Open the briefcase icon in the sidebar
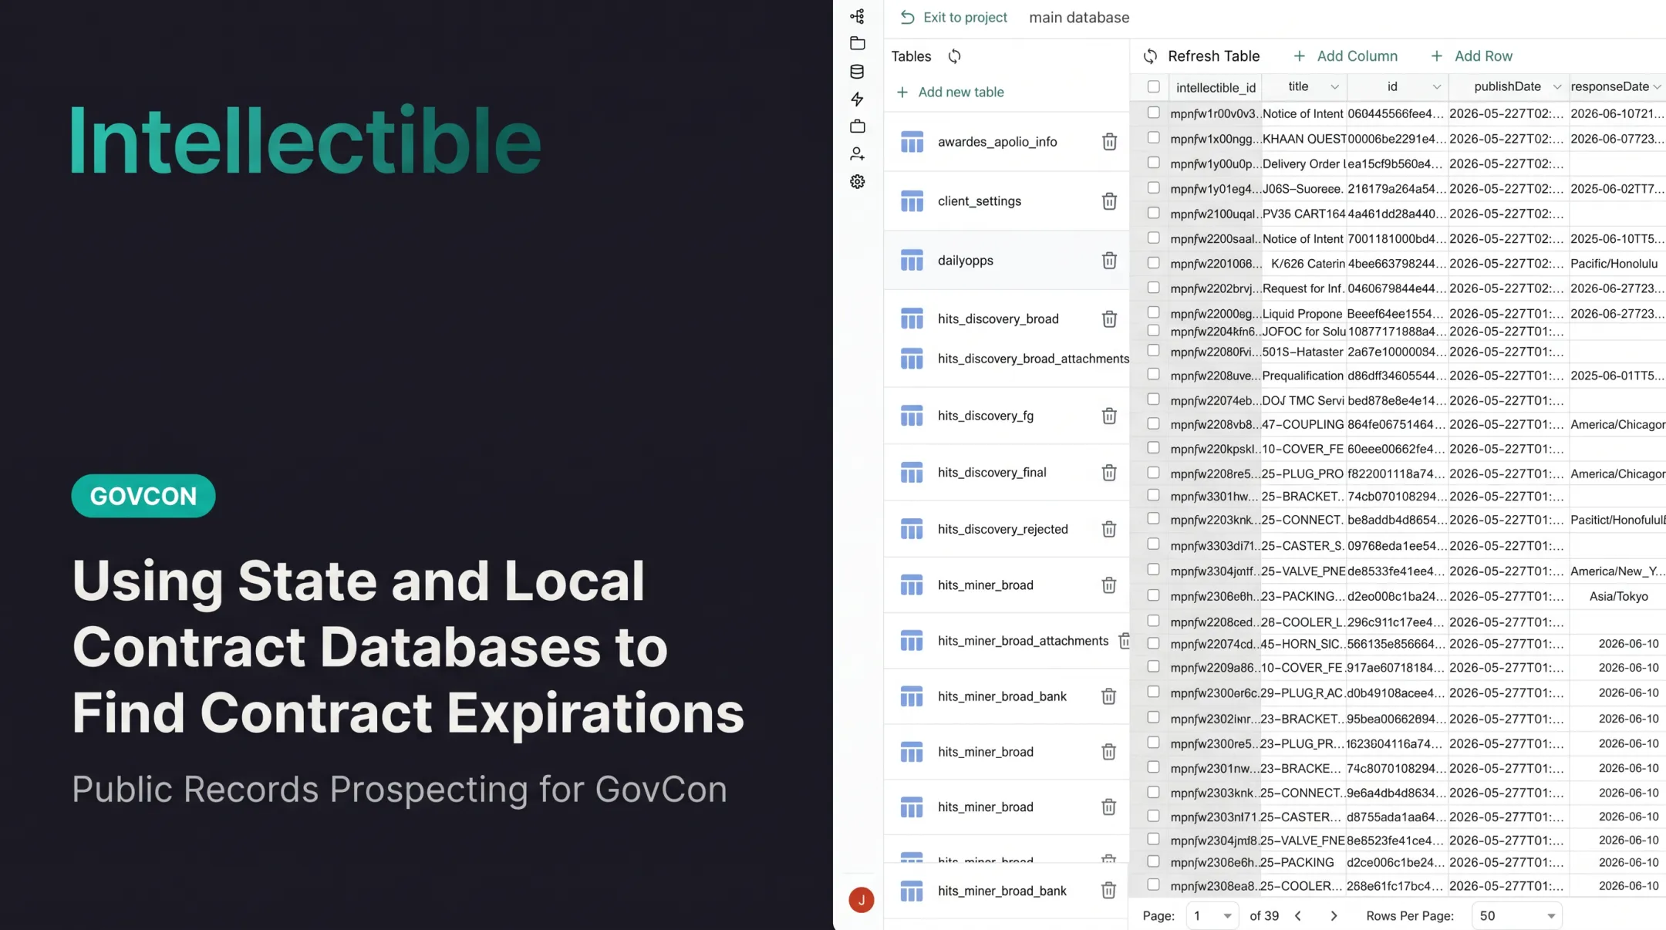The width and height of the screenshot is (1666, 930). (857, 126)
